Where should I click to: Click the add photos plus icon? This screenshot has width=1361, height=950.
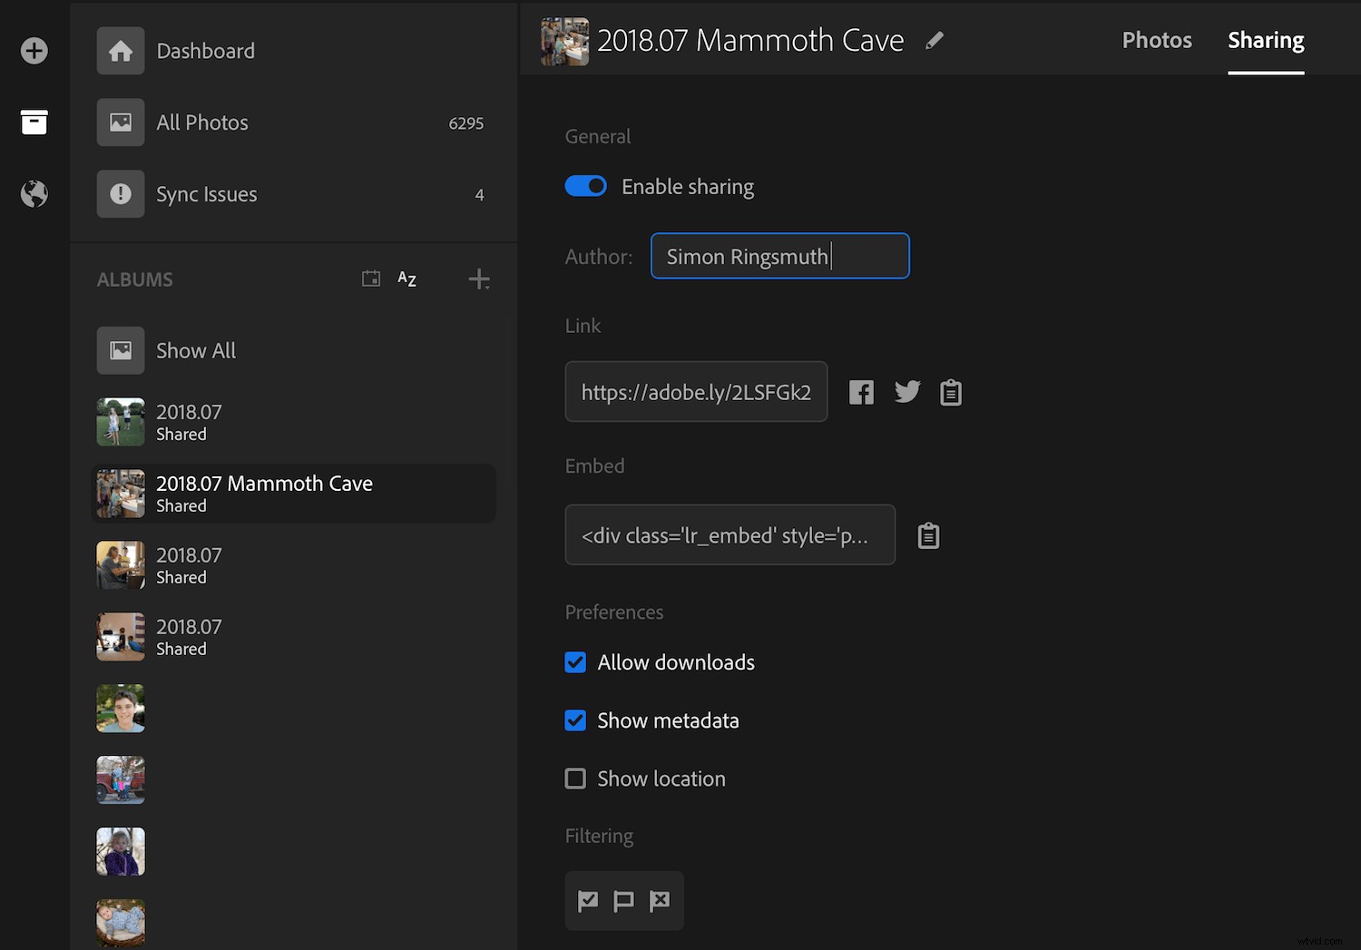tap(34, 51)
